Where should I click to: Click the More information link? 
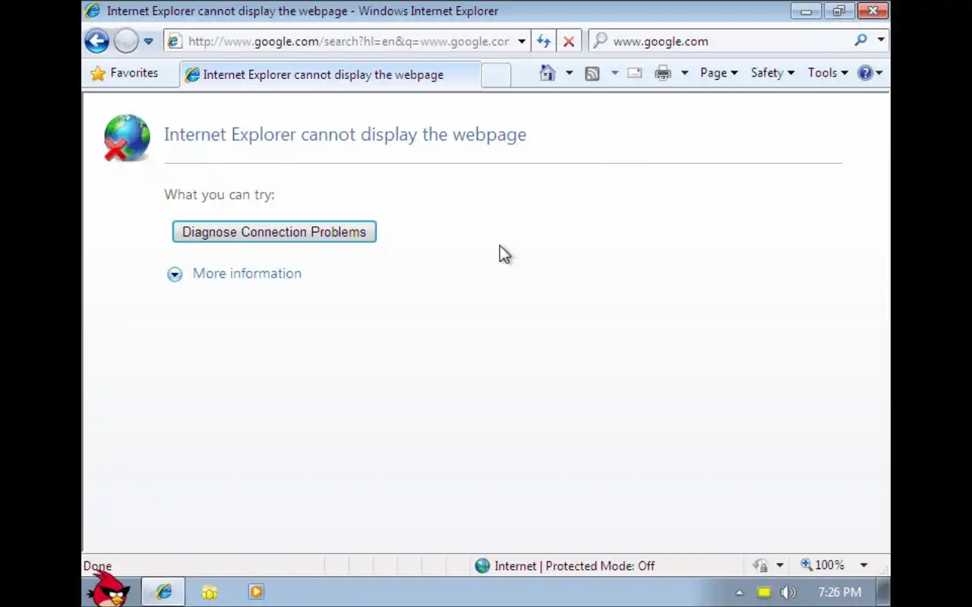(247, 273)
